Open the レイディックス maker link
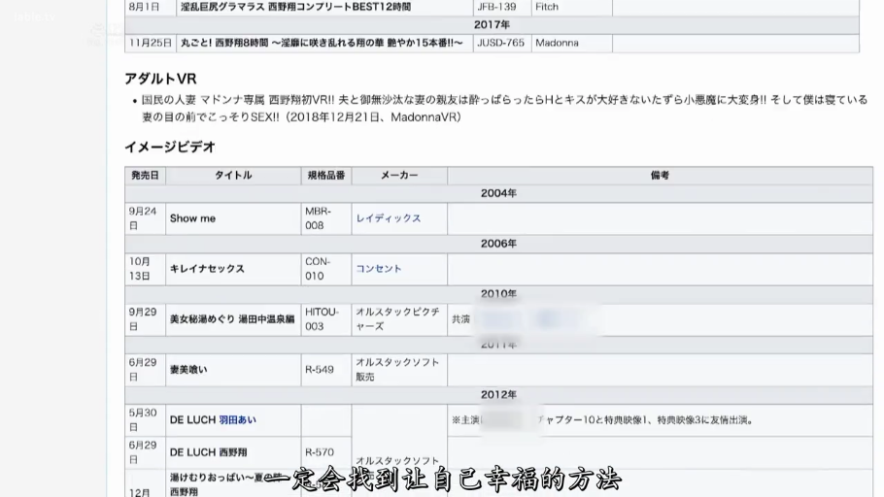The height and width of the screenshot is (497, 884). 389,218
